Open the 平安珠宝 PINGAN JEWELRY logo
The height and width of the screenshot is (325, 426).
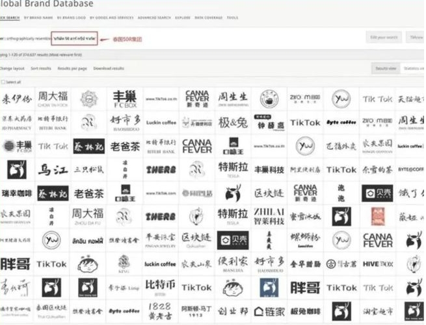tap(161, 240)
